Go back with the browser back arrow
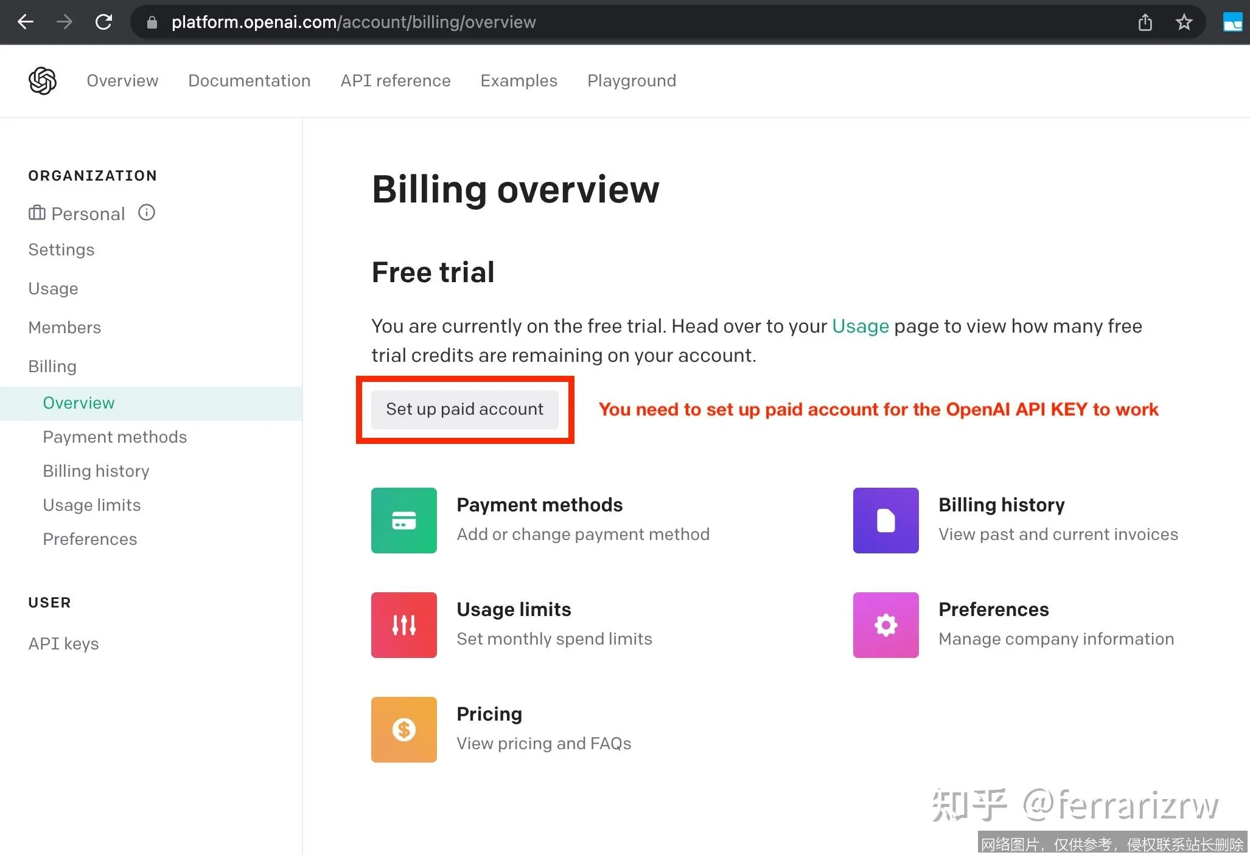This screenshot has width=1250, height=855. click(x=26, y=22)
